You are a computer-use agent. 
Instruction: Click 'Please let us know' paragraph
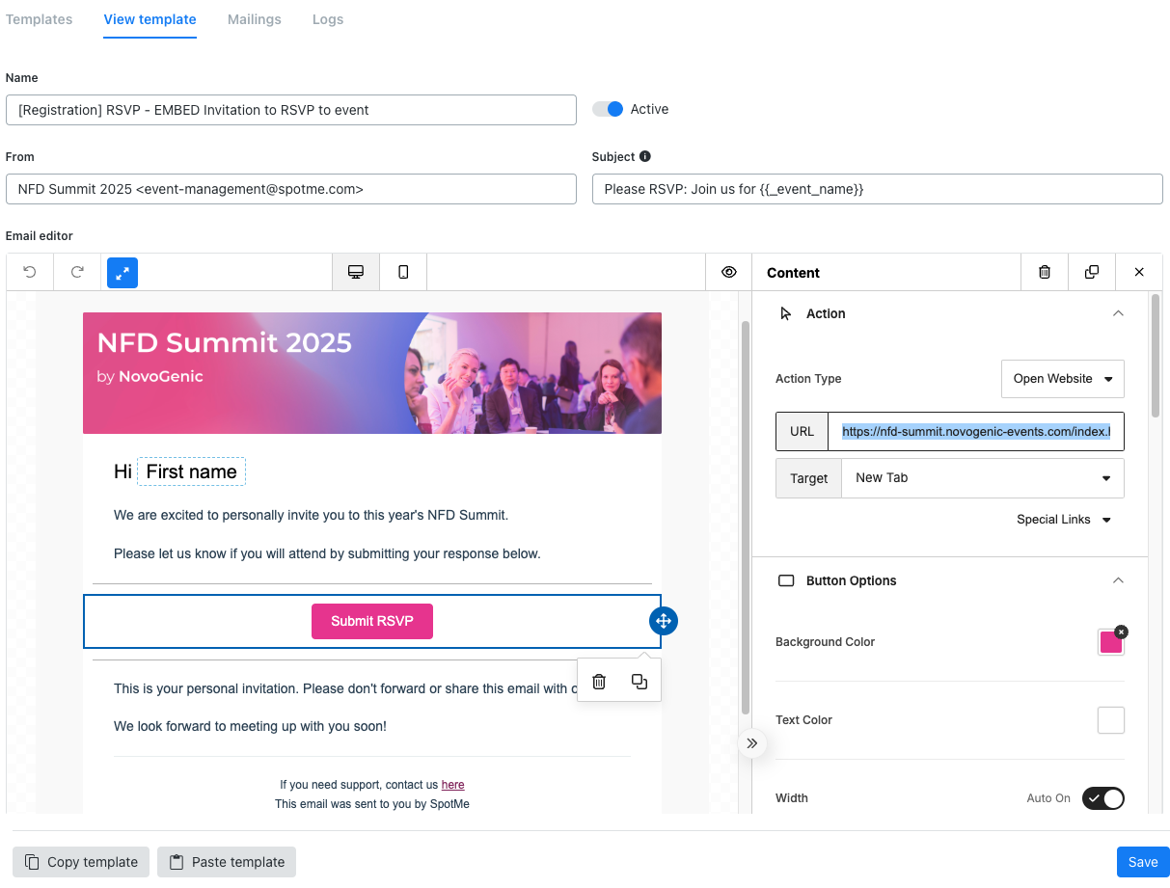pyautogui.click(x=327, y=553)
